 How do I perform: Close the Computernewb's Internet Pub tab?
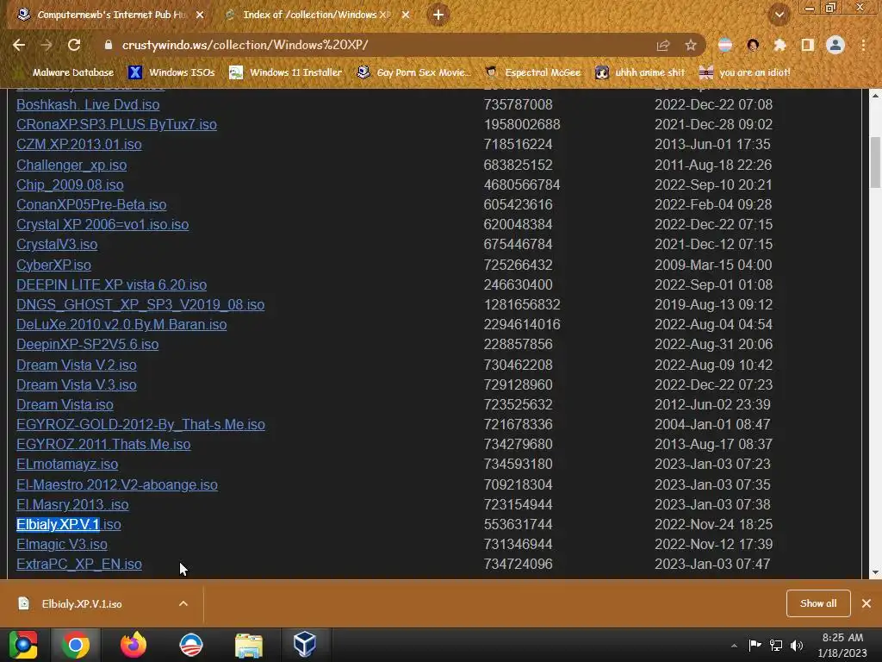(200, 15)
